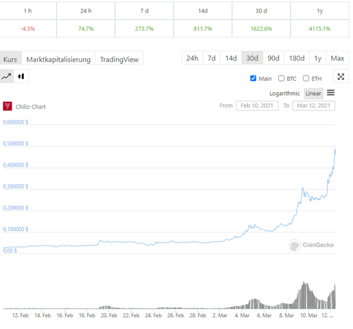Viewport: 353px width, 329px height.
Task: Click the 0,500000 $ axis label
Action: [x=16, y=143]
